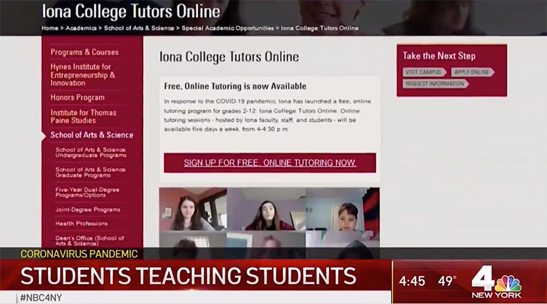Select Health Professions in sidebar

(80, 224)
